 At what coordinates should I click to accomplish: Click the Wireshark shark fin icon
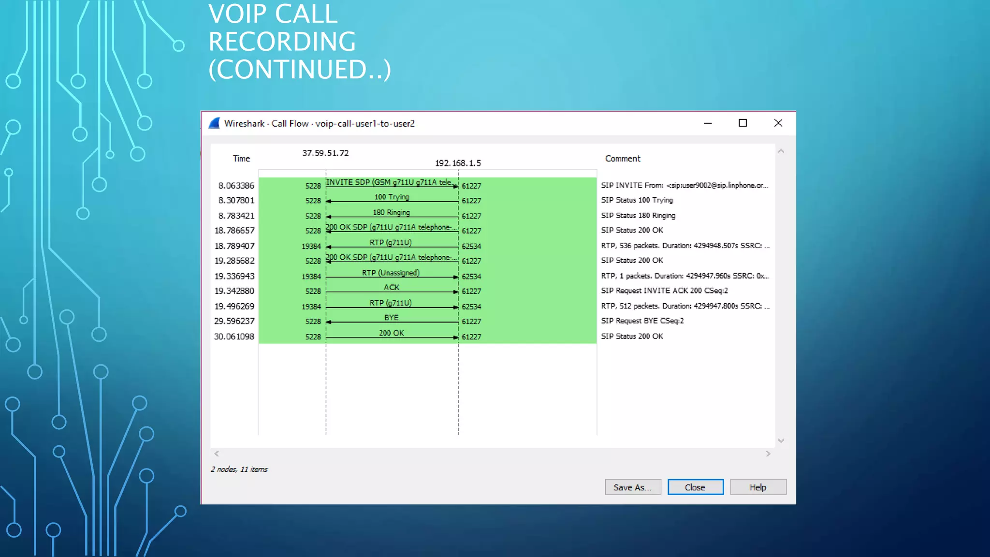214,123
